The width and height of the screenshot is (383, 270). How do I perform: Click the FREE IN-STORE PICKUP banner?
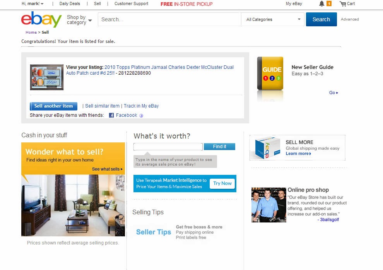pyautogui.click(x=186, y=4)
